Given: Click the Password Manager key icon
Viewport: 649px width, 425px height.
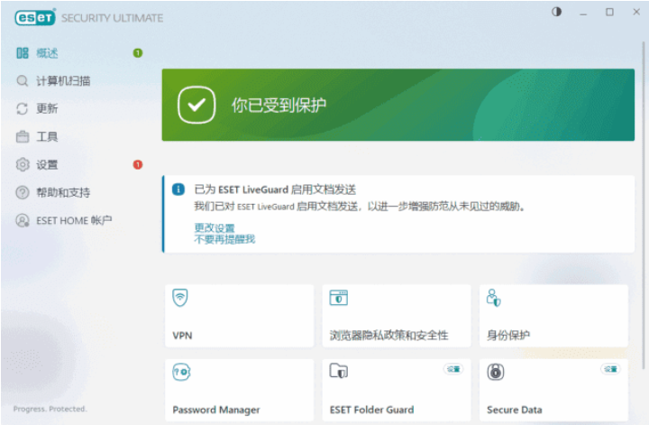Looking at the screenshot, I should coord(181,372).
